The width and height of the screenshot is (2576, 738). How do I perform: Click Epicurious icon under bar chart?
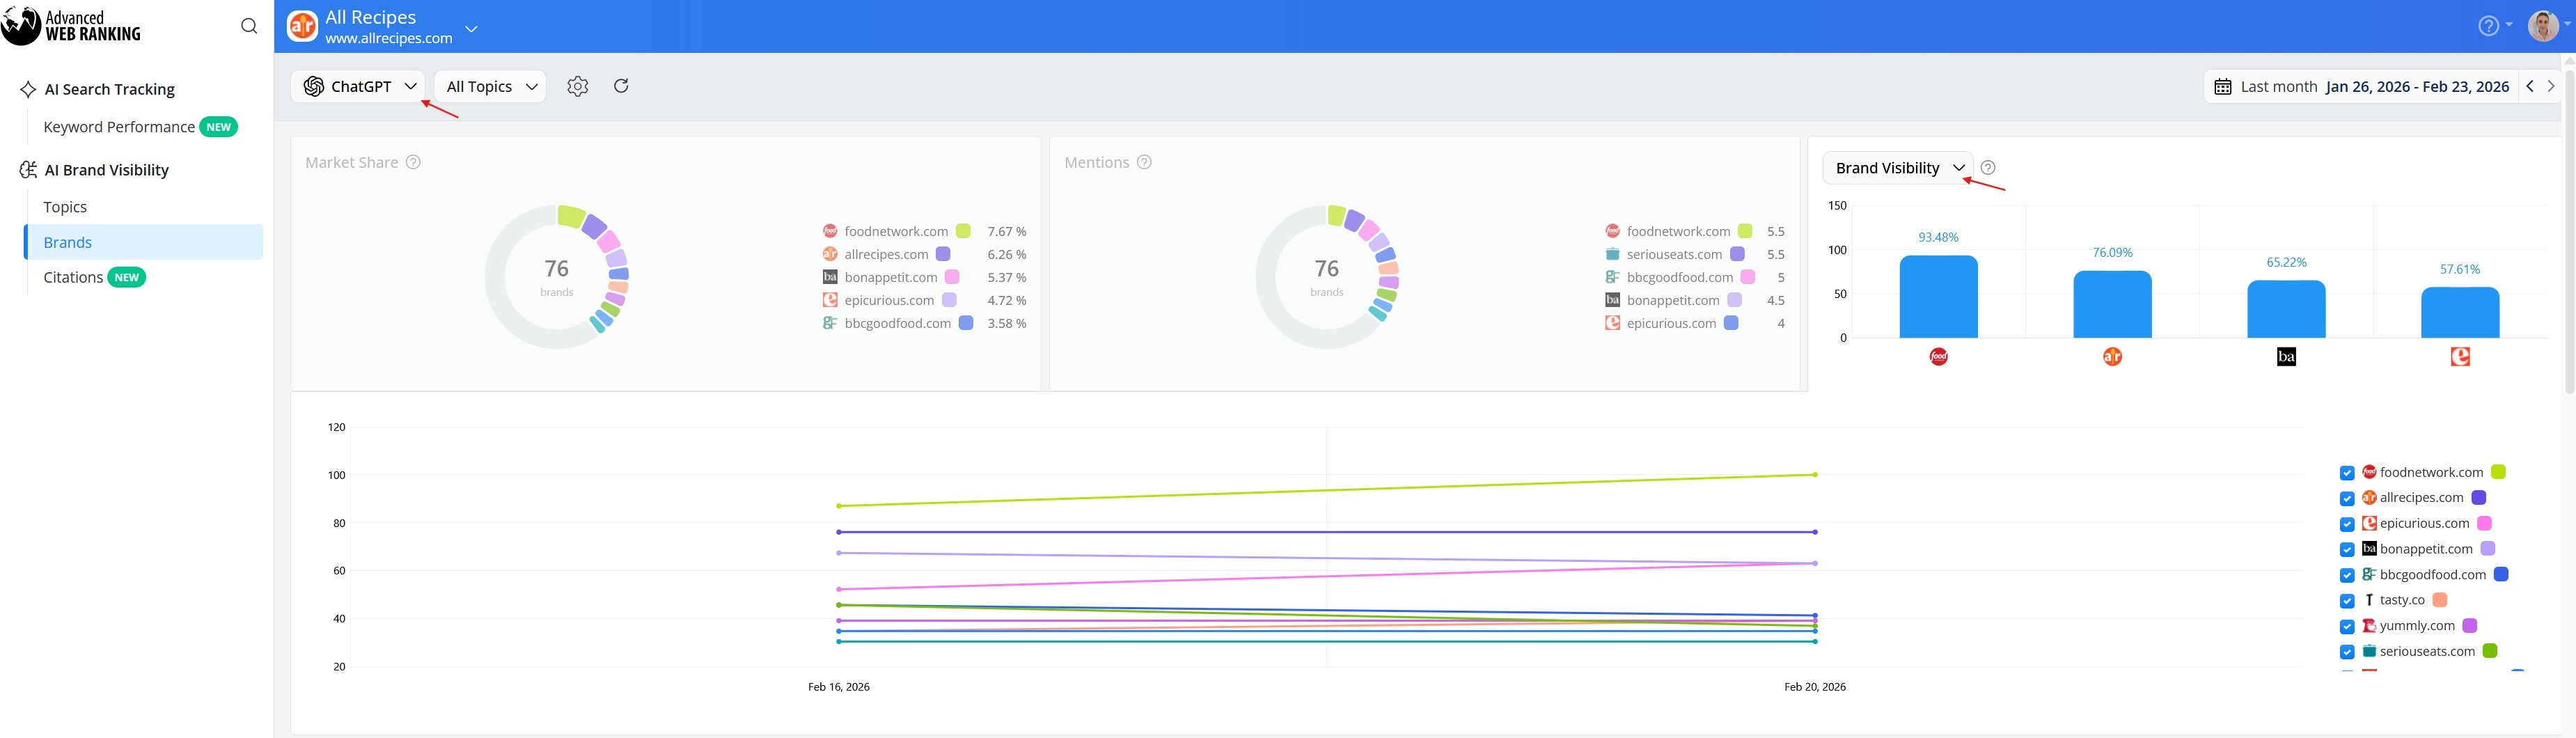[x=2460, y=357]
